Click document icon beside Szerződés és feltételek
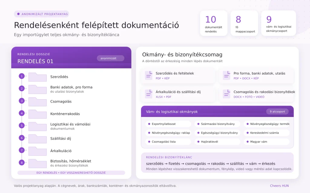310x193 pixels. pyautogui.click(x=149, y=75)
